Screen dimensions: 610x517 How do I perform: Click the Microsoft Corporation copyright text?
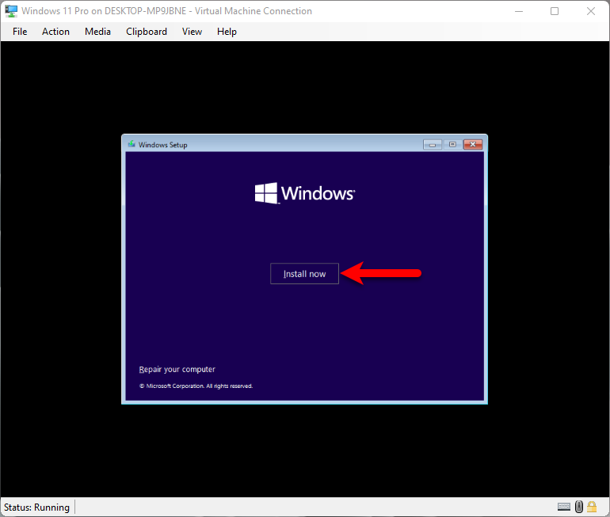click(x=196, y=386)
